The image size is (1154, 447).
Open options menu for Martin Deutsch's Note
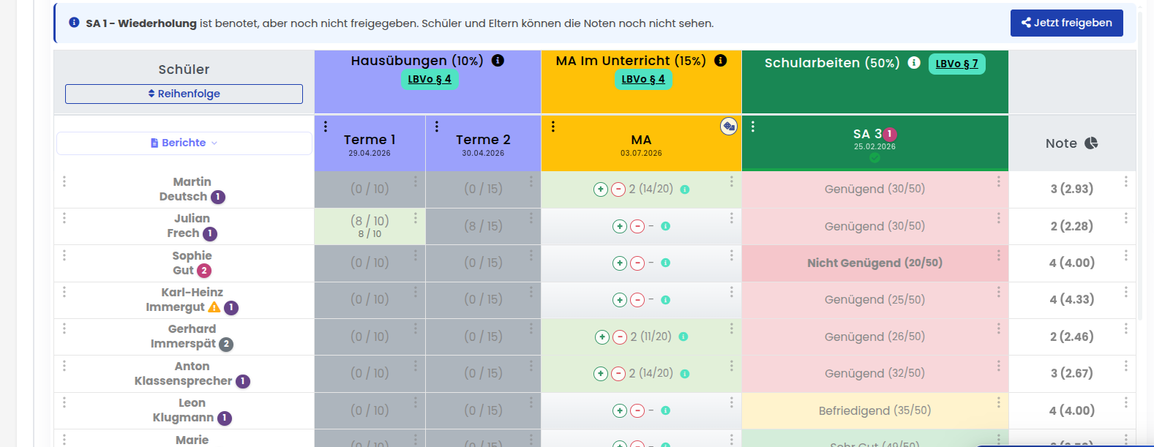(x=1125, y=181)
